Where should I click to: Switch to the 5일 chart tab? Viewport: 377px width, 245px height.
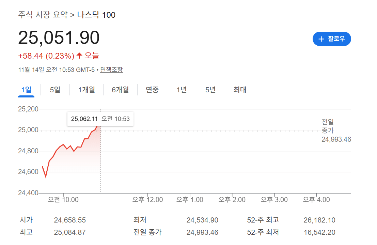click(55, 90)
